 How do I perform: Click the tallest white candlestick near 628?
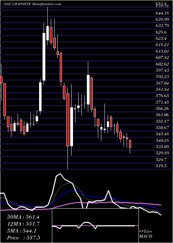pyautogui.click(x=44, y=57)
